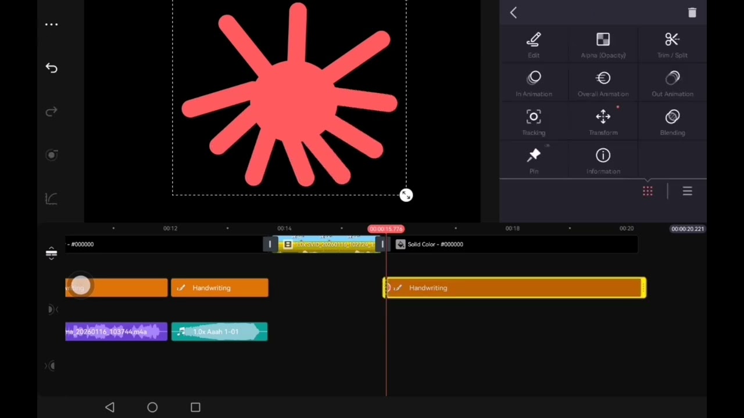744x418 pixels.
Task: Open the Edit handwriting tool
Action: [534, 45]
